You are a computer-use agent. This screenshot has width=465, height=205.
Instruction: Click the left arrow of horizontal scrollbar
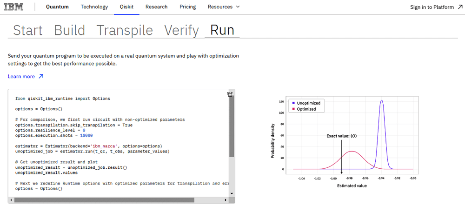(12, 200)
